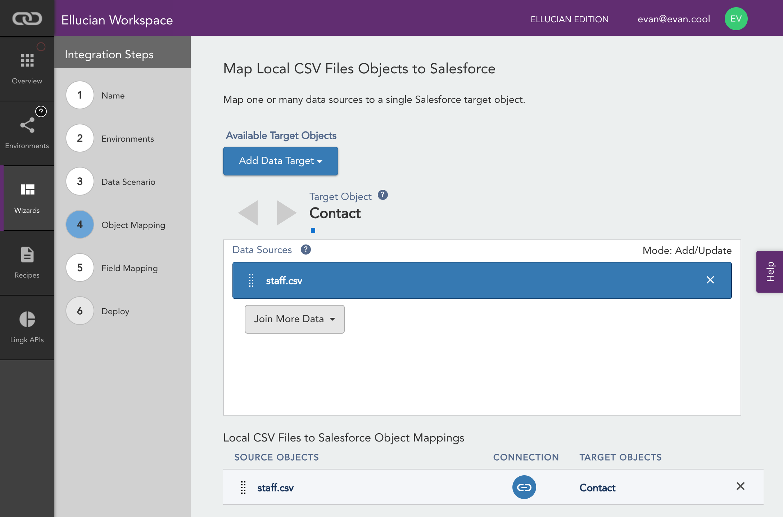Grab the drag handle on blue staff.csv bar
Screen dimensions: 783x517
251,280
